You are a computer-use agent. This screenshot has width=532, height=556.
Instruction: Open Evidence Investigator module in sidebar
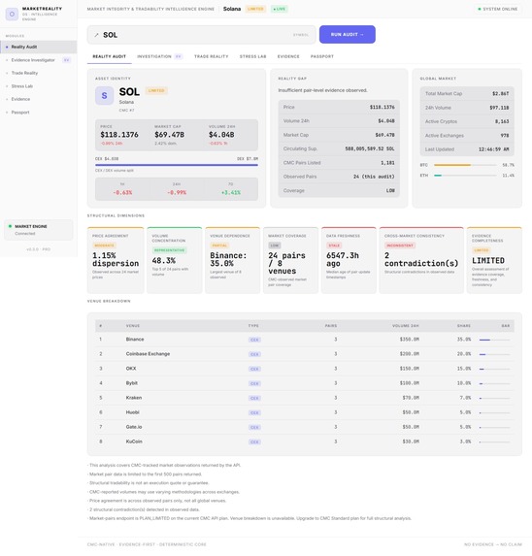tap(38, 60)
